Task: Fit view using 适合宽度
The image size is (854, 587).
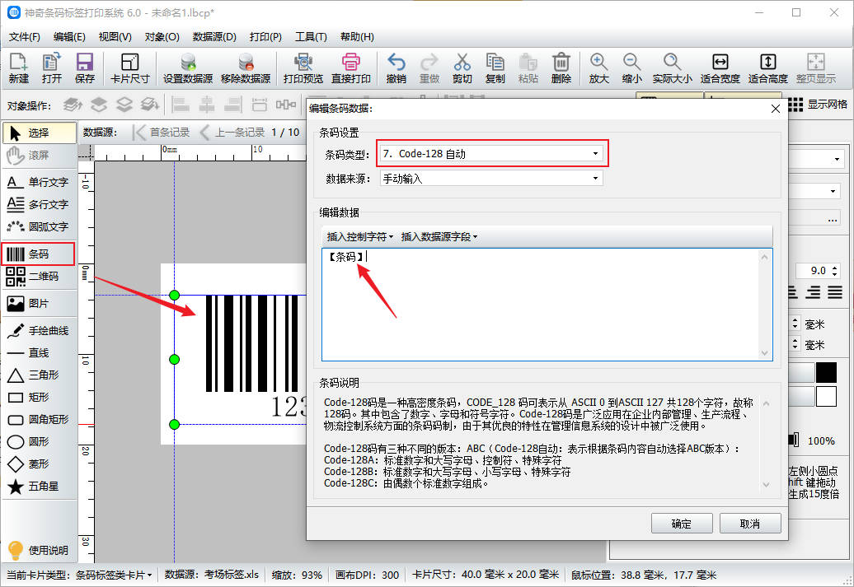Action: coord(720,68)
